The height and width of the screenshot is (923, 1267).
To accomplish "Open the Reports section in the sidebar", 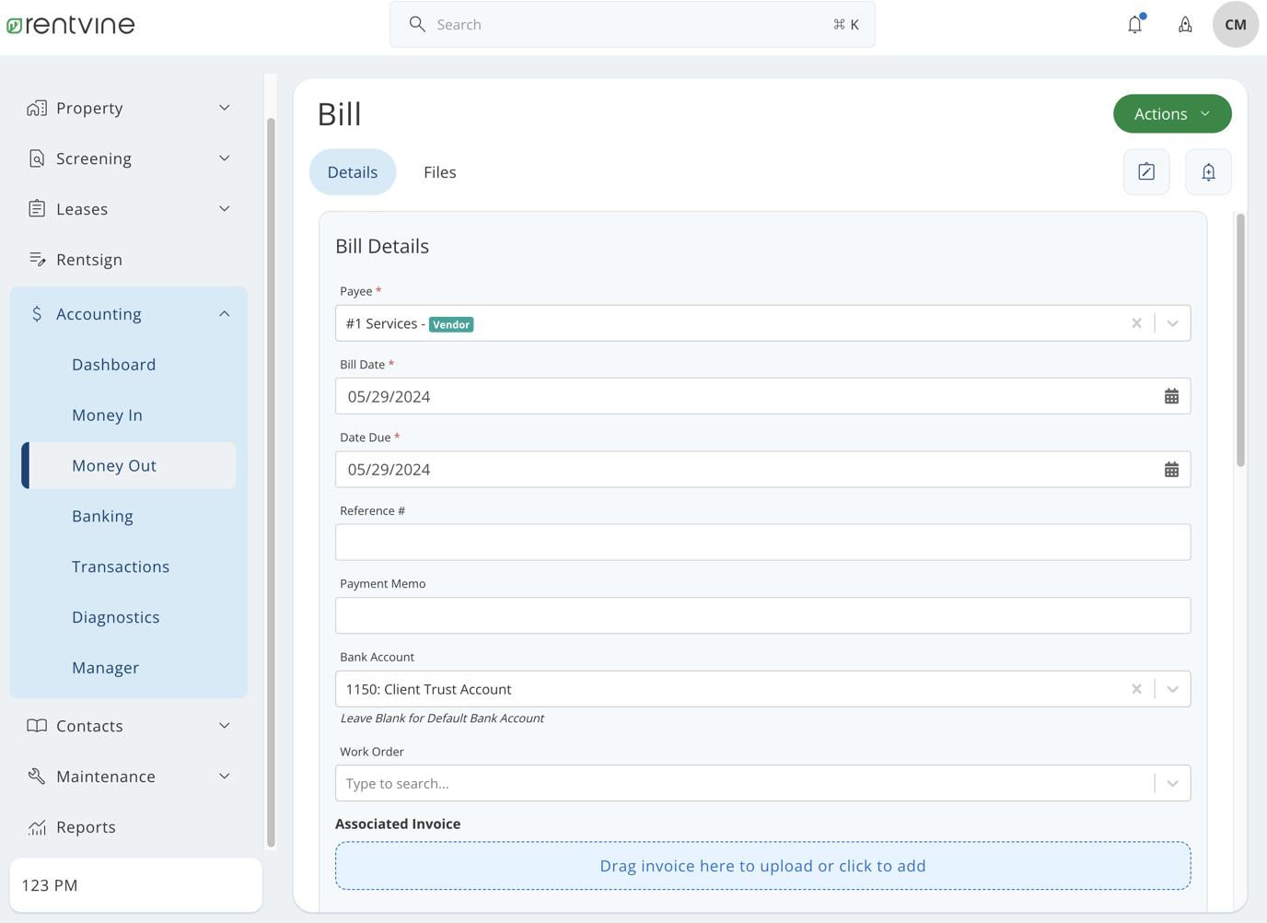I will [85, 826].
